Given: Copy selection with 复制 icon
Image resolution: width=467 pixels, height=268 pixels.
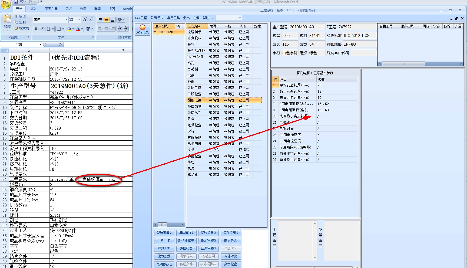Looking at the screenshot, I should [16, 22].
